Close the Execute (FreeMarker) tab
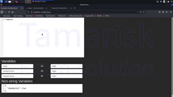The image size is (173, 97). [71, 8]
